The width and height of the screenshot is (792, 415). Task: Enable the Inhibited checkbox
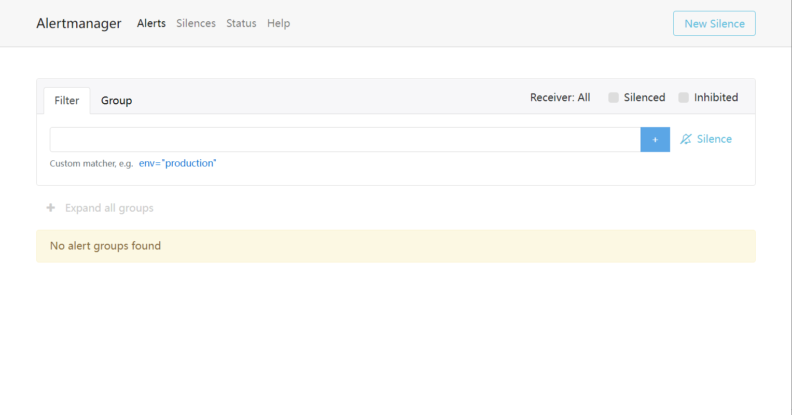pyautogui.click(x=684, y=98)
